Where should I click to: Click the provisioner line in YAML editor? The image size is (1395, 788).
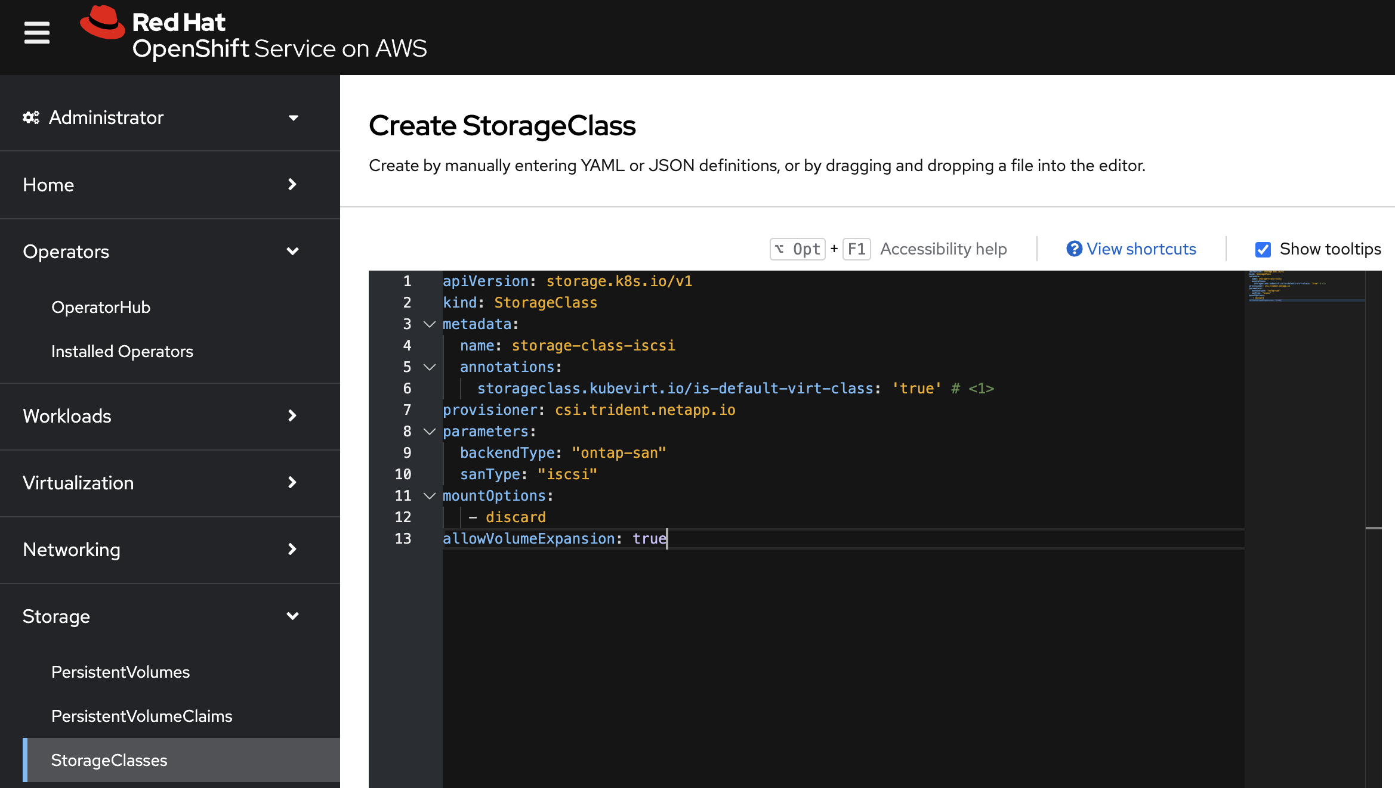tap(588, 410)
